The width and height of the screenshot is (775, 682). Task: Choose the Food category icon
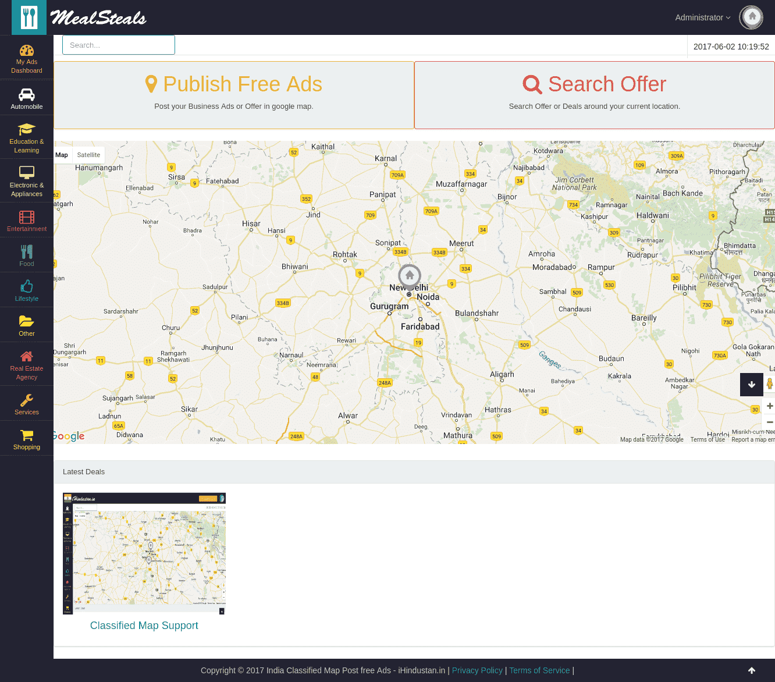click(x=27, y=252)
